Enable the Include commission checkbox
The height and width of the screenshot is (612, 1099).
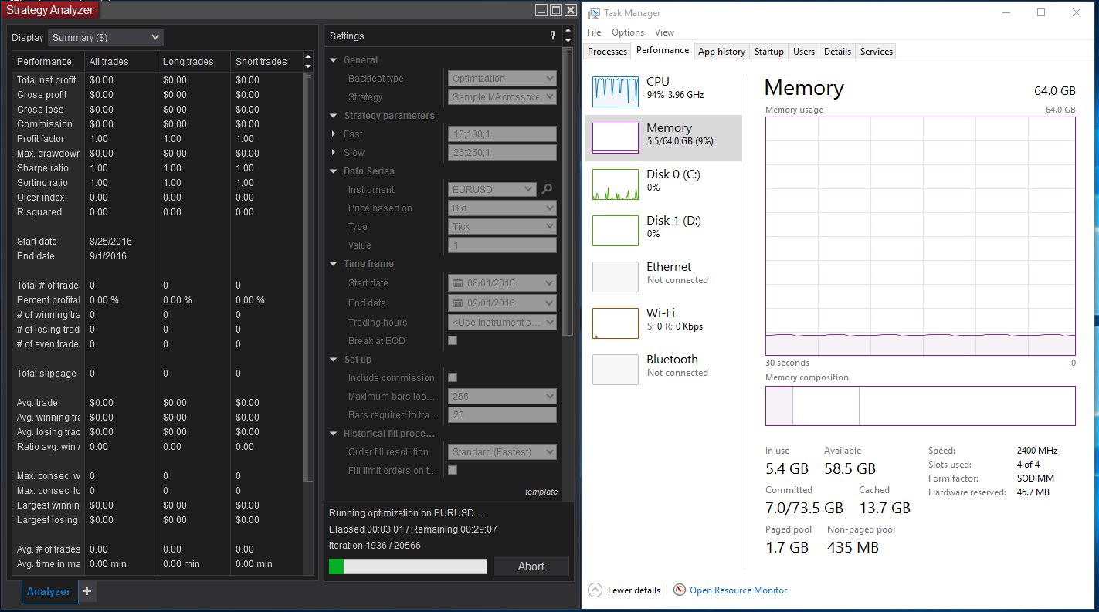pos(453,377)
